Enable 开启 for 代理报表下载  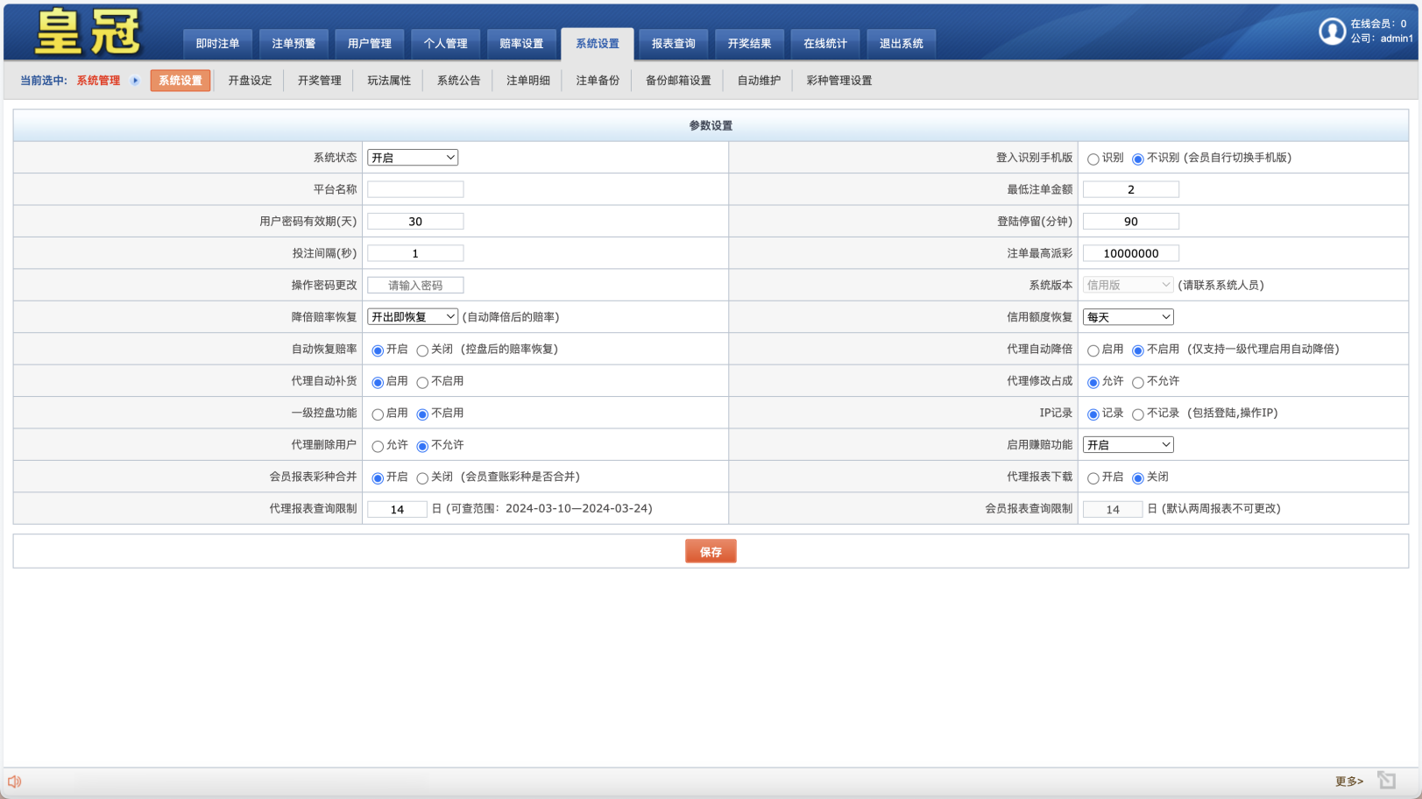coord(1093,477)
